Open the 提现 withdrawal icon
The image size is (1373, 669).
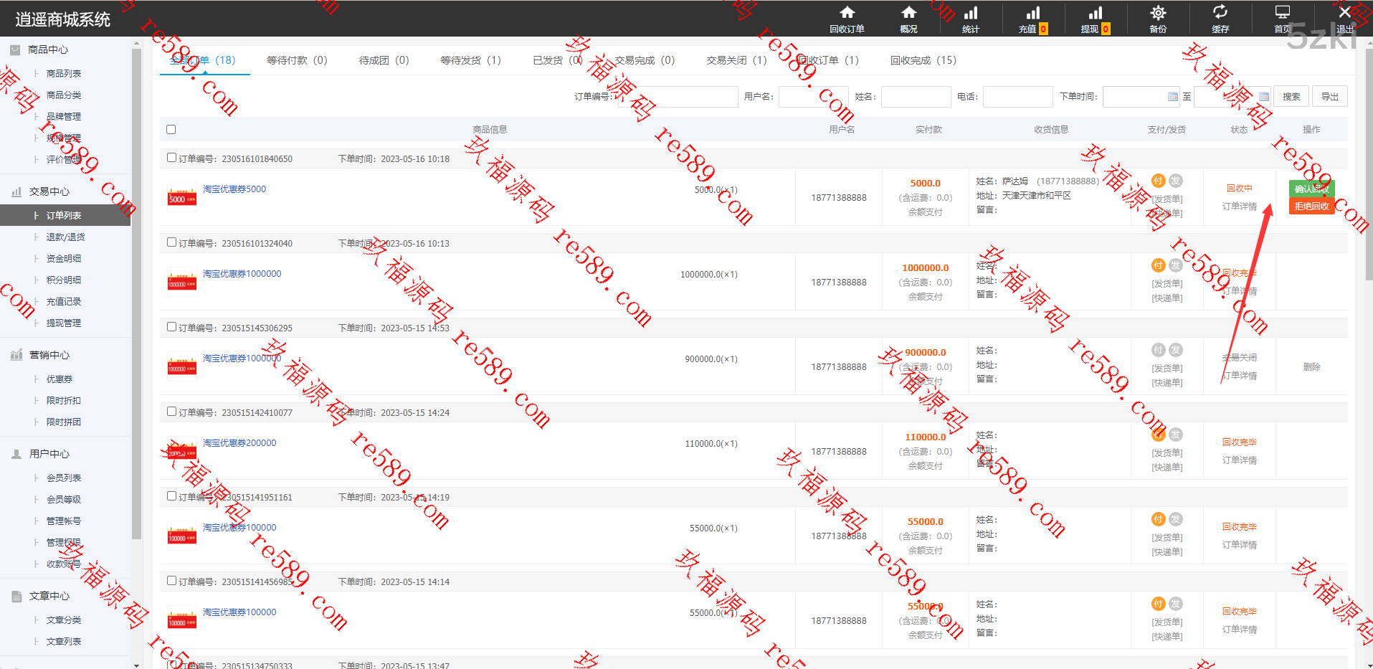(1095, 13)
